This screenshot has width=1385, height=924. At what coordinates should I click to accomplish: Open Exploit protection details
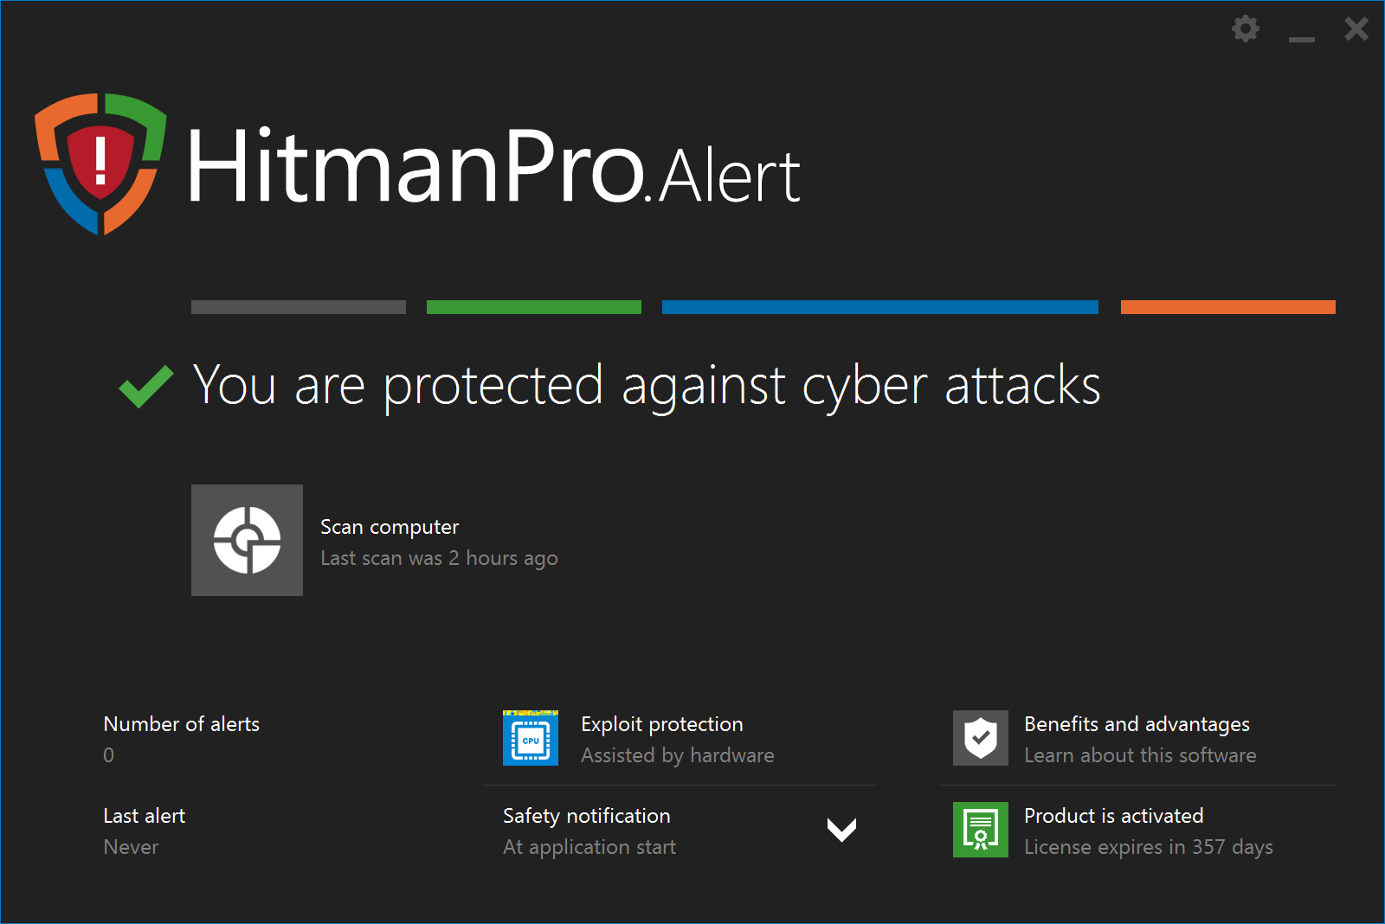(x=662, y=724)
